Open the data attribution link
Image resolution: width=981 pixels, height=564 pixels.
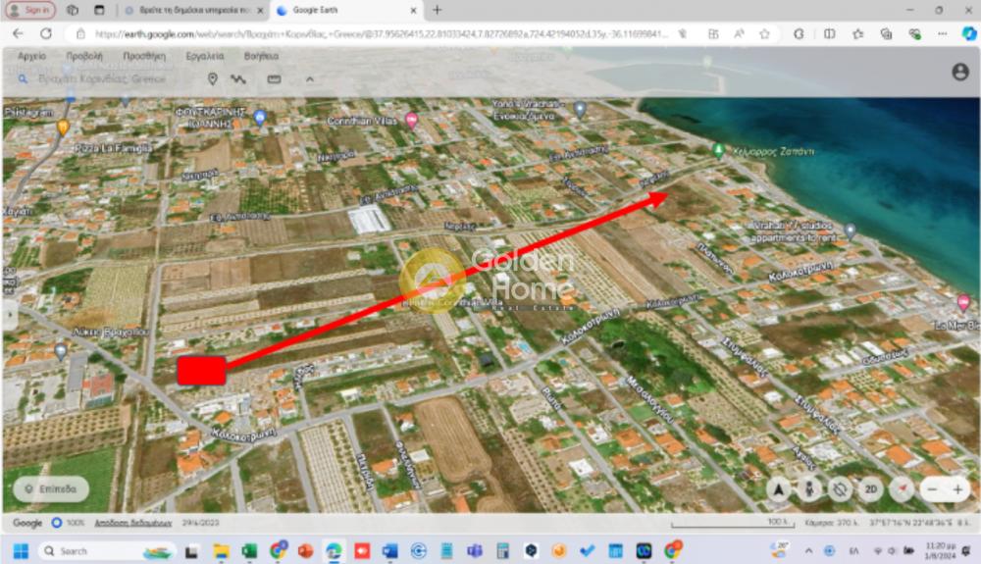coord(132,523)
